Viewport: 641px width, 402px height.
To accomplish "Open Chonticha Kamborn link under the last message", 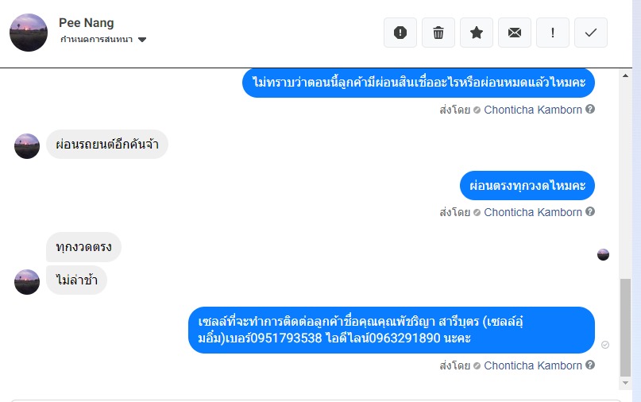I will point(533,365).
